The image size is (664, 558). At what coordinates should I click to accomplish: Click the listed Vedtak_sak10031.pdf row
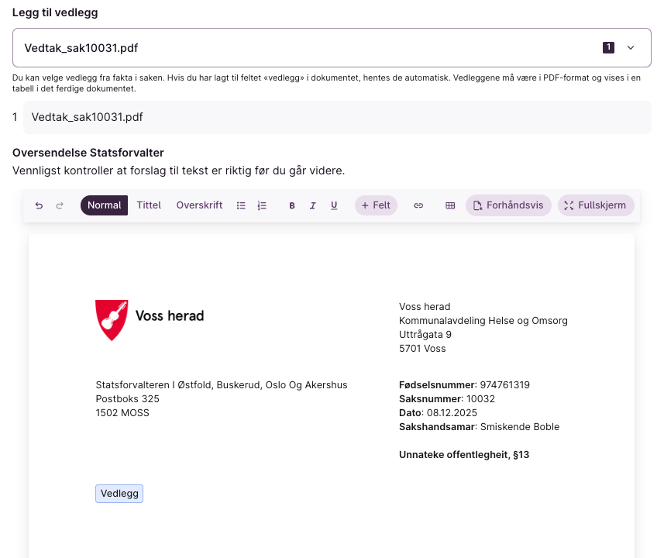[337, 117]
